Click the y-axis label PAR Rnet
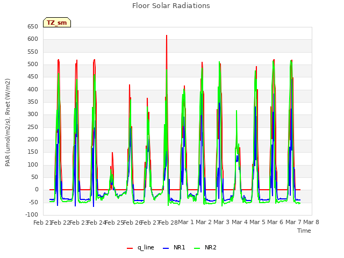 (x=8, y=123)
